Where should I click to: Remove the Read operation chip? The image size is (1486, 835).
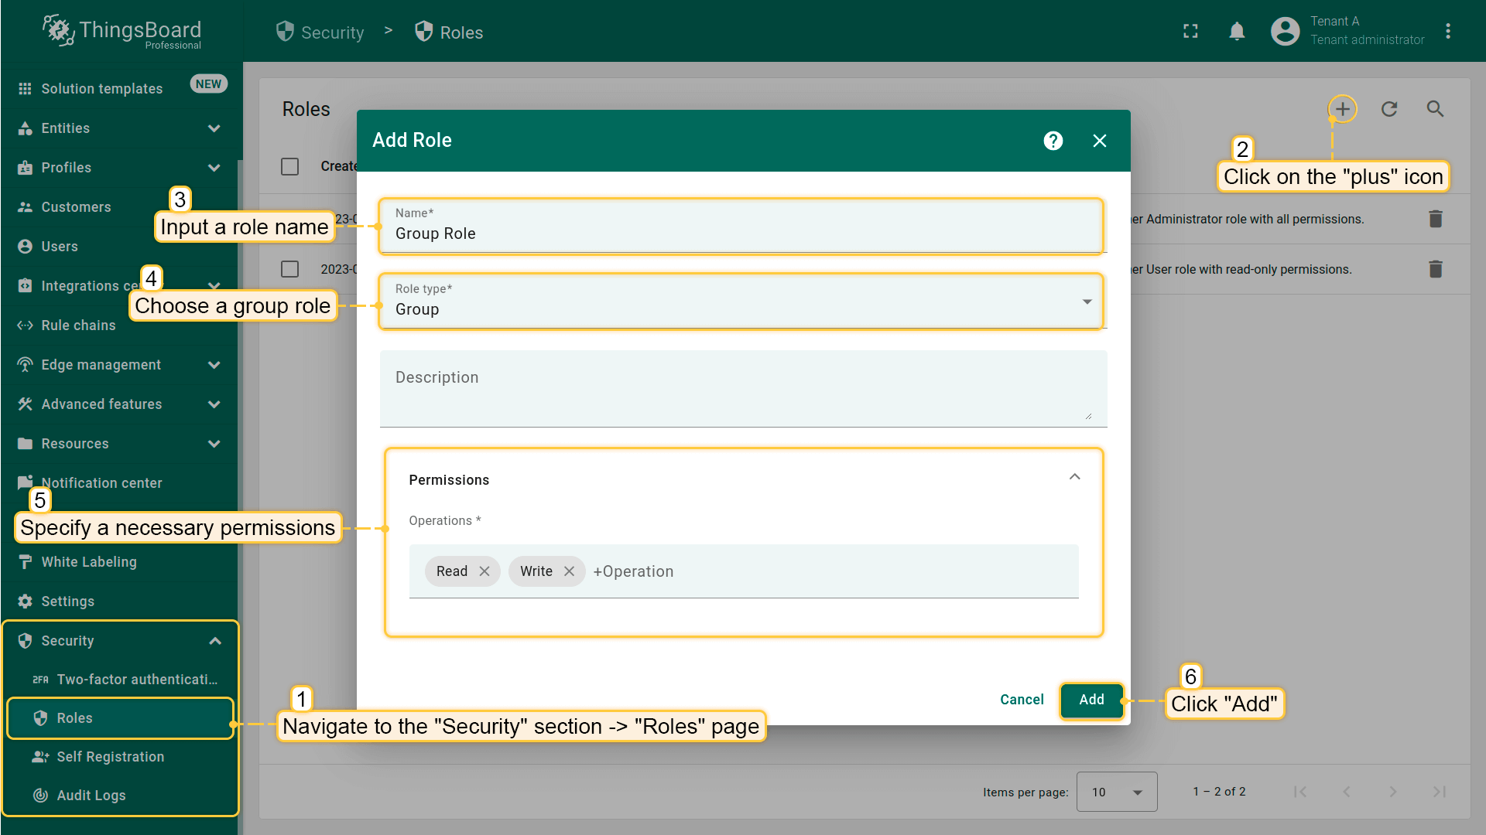click(484, 571)
